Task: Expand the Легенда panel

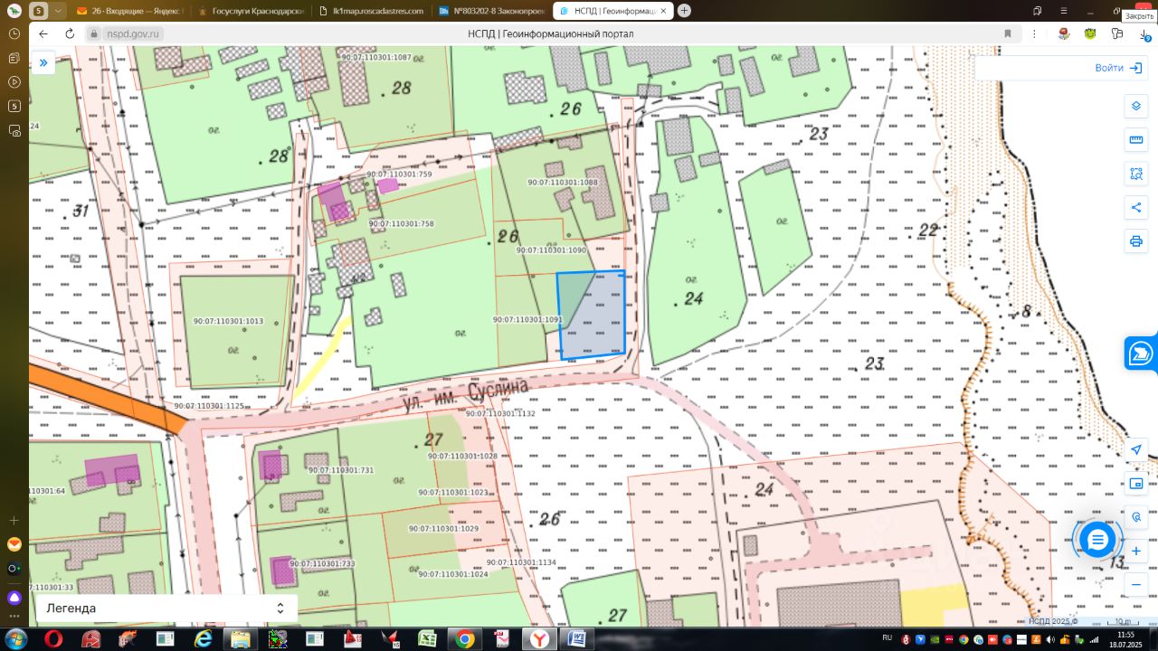Action: click(166, 609)
